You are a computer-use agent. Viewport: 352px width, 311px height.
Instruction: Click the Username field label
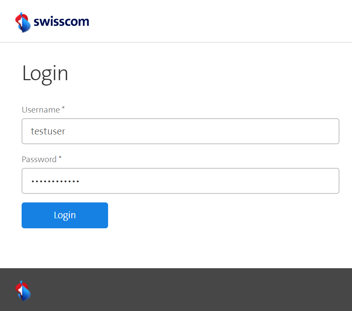point(41,110)
